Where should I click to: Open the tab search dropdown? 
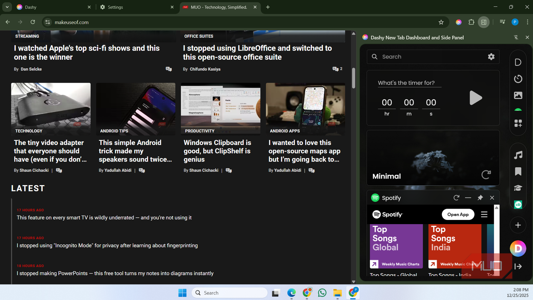(x=7, y=7)
